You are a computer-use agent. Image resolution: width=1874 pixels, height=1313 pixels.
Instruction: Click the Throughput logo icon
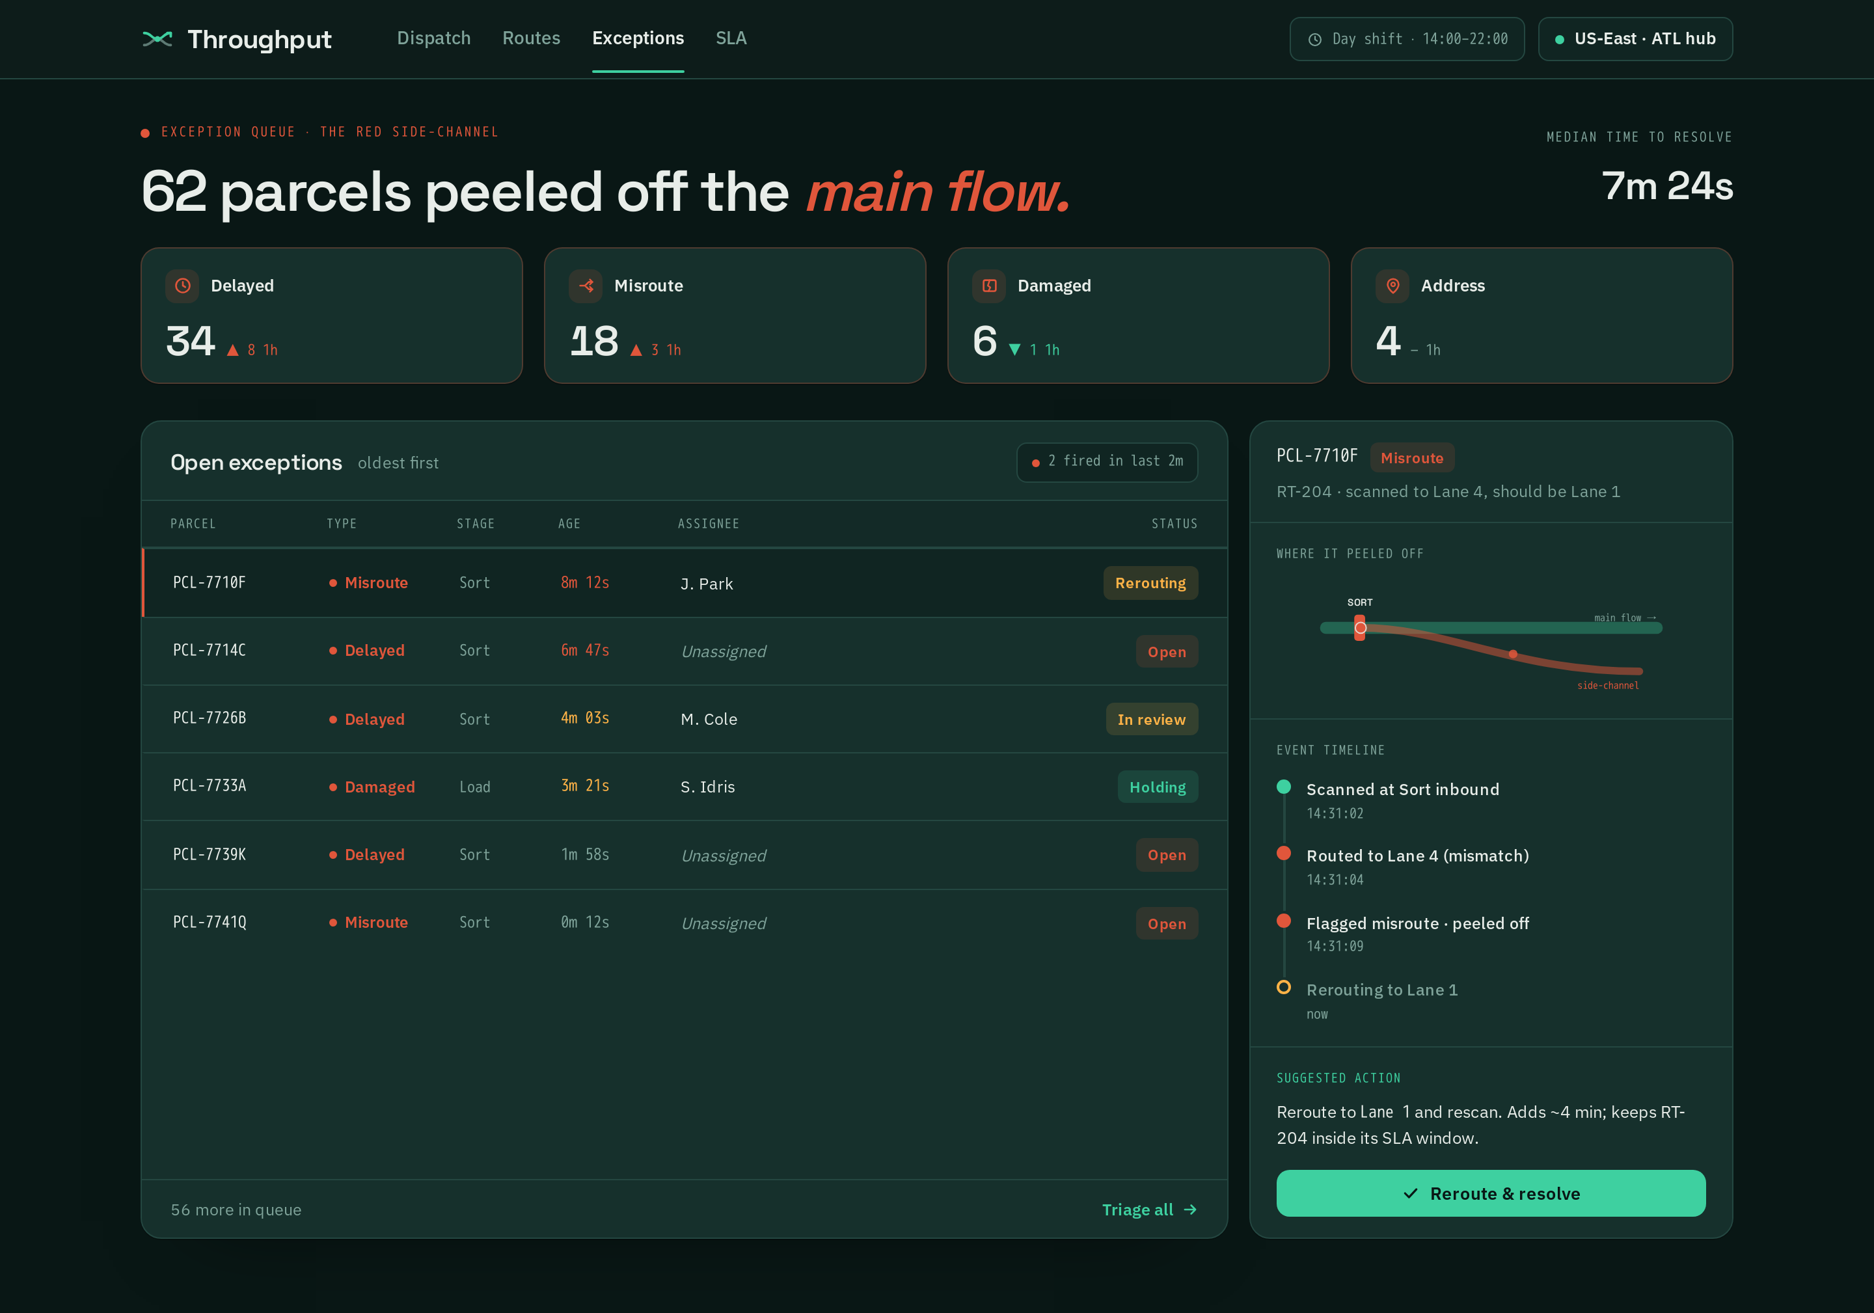(157, 38)
